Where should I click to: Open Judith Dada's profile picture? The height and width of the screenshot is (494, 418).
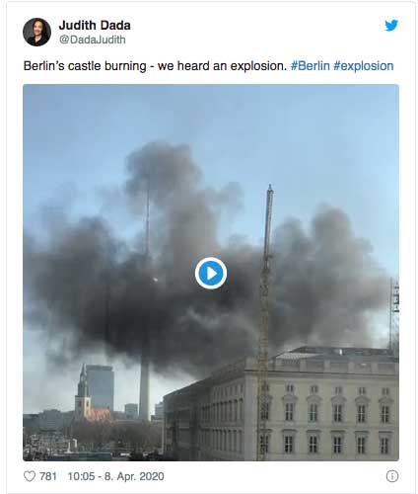[x=36, y=32]
